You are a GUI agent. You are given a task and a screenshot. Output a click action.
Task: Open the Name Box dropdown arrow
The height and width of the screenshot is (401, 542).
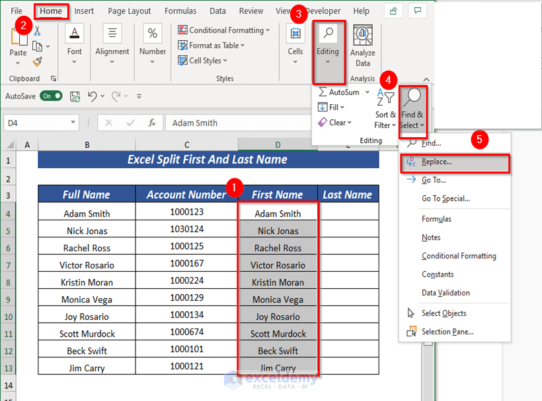click(73, 123)
